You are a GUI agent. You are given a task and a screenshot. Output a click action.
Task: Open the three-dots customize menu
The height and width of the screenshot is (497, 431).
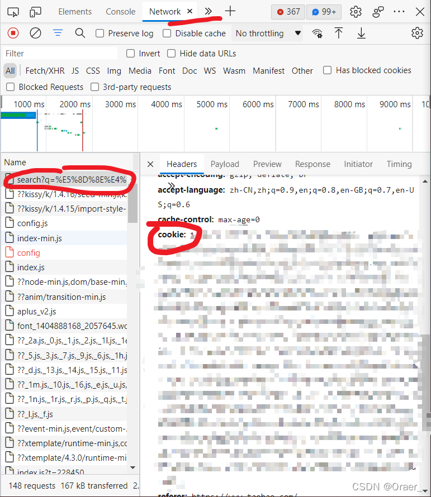[399, 12]
